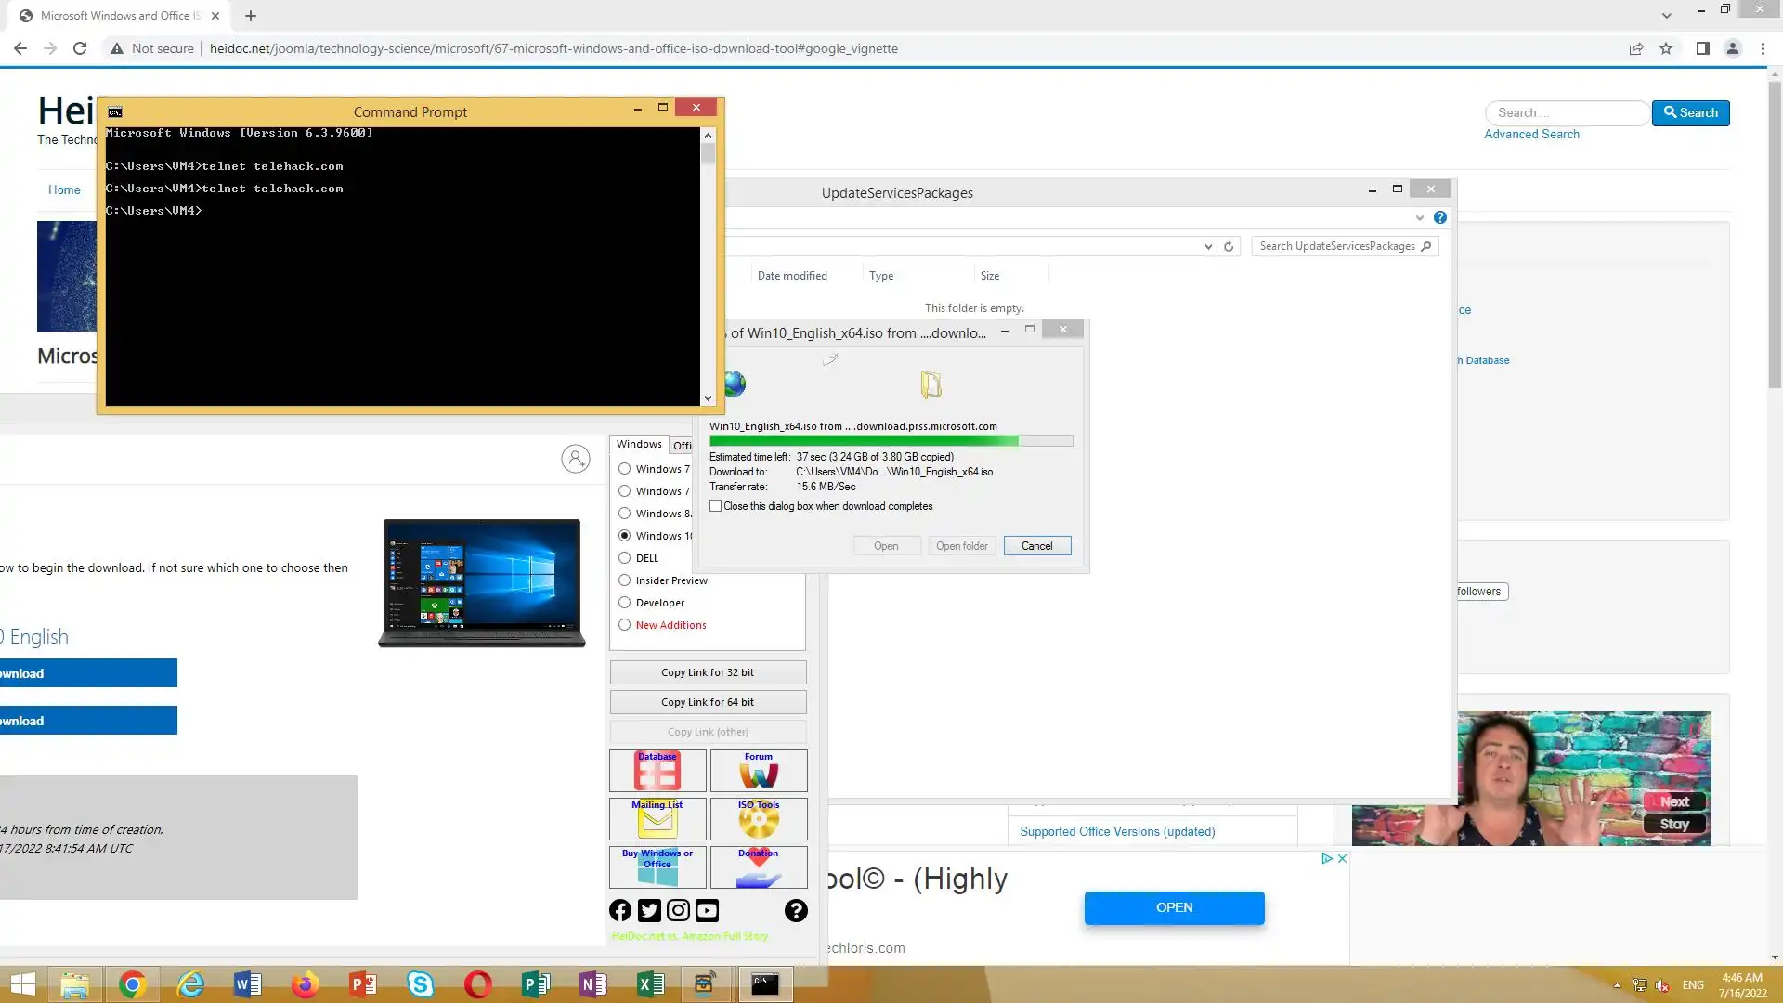Expand the Explorer address bar dropdown
Viewport: 1783px width, 1003px height.
(1207, 246)
